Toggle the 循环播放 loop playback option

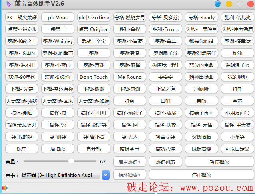point(129,175)
